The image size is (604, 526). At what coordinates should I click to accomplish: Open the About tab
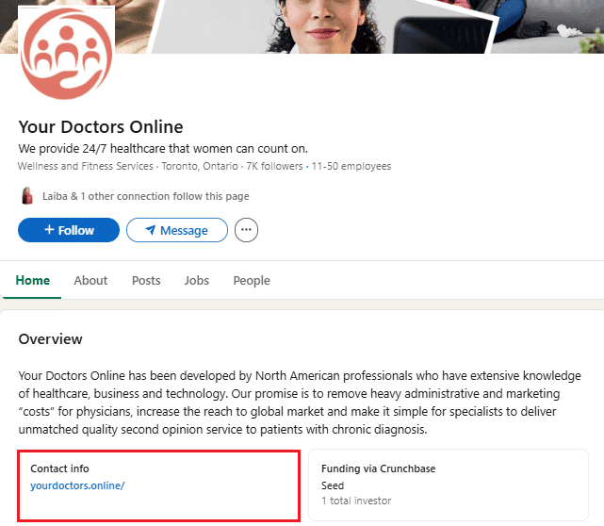(x=90, y=281)
